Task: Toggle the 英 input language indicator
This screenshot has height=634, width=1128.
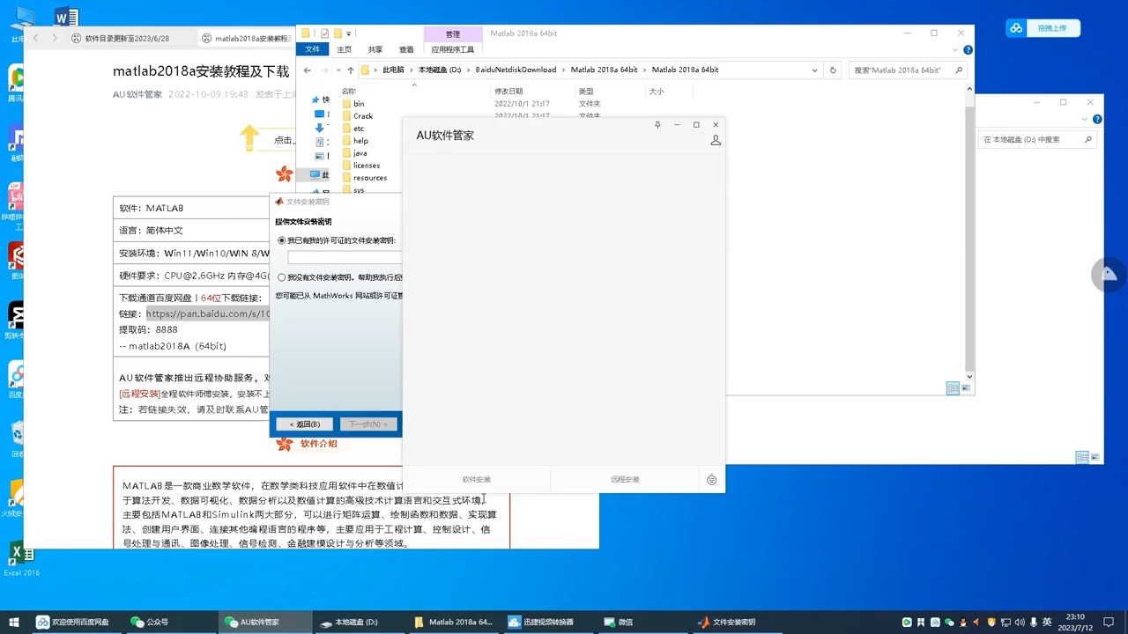Action: click(x=1047, y=623)
